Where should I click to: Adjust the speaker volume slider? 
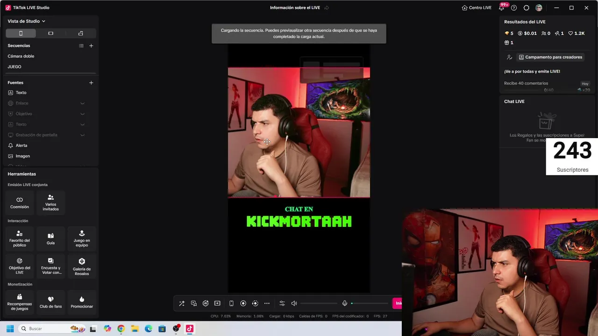[x=319, y=303]
